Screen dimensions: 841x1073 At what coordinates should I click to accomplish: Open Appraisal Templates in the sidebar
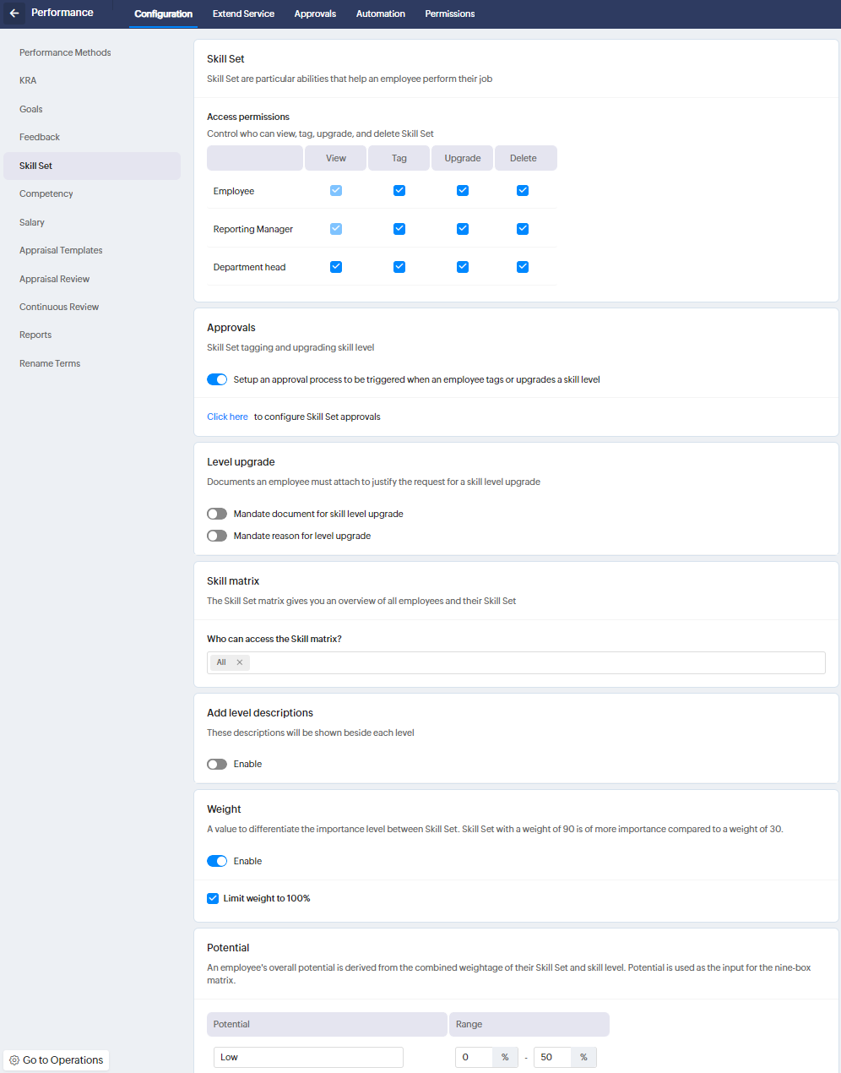(61, 250)
